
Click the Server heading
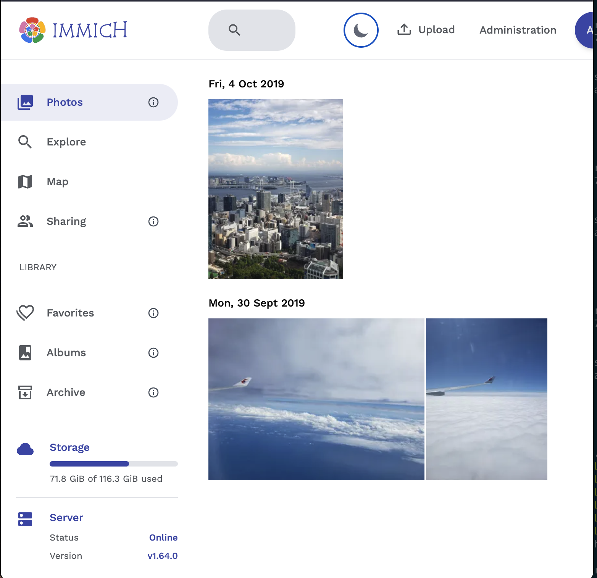point(66,518)
